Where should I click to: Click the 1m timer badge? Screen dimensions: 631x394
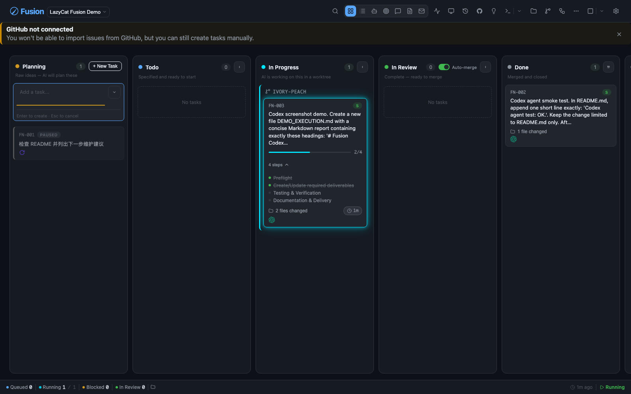353,211
